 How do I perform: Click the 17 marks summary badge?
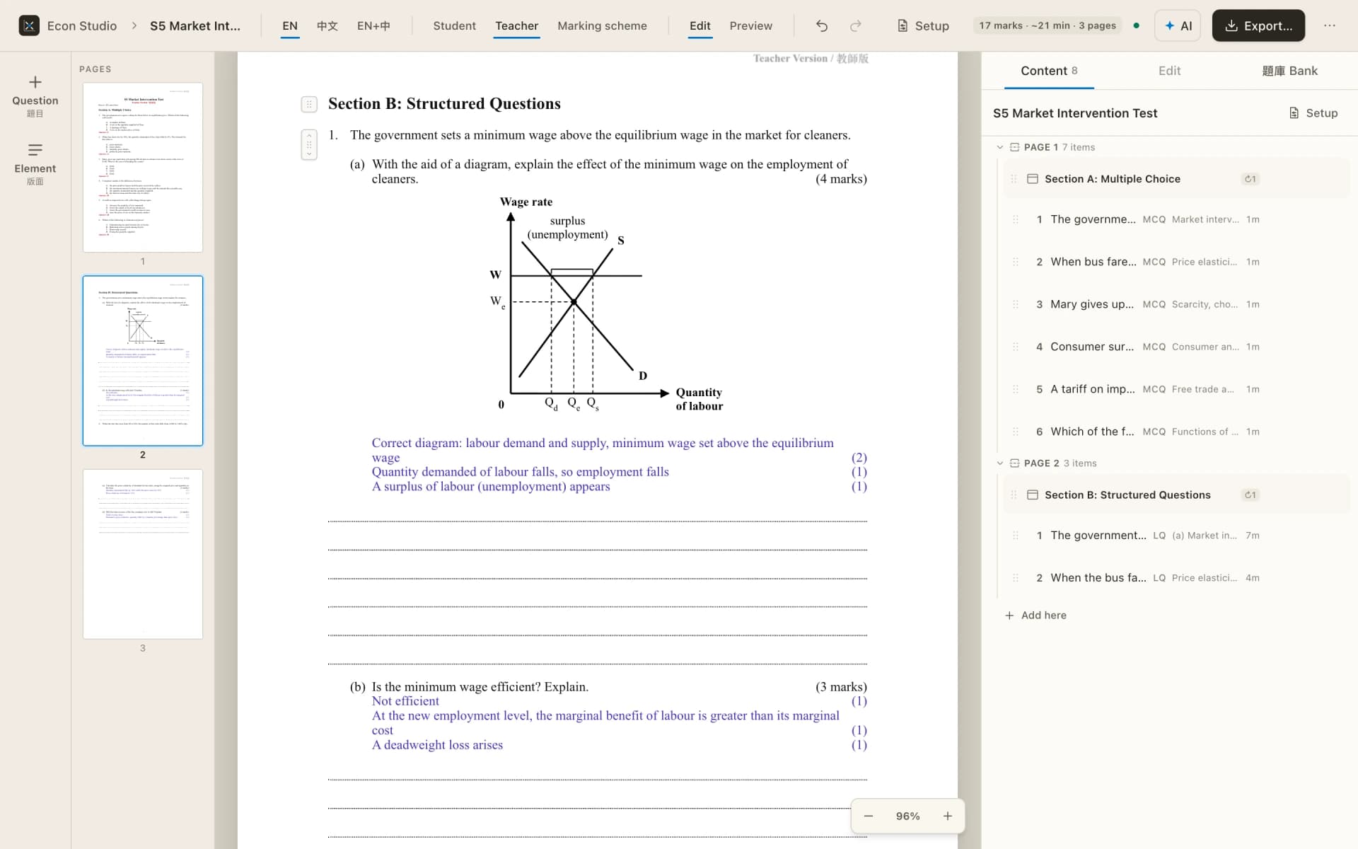[x=1047, y=25]
